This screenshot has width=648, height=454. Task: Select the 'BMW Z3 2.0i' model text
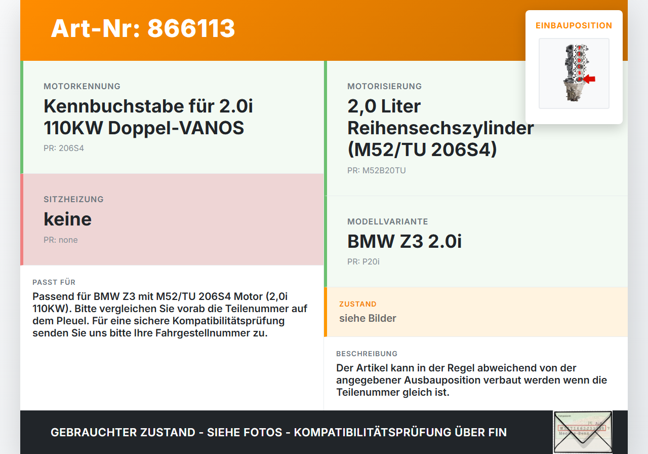pos(404,242)
